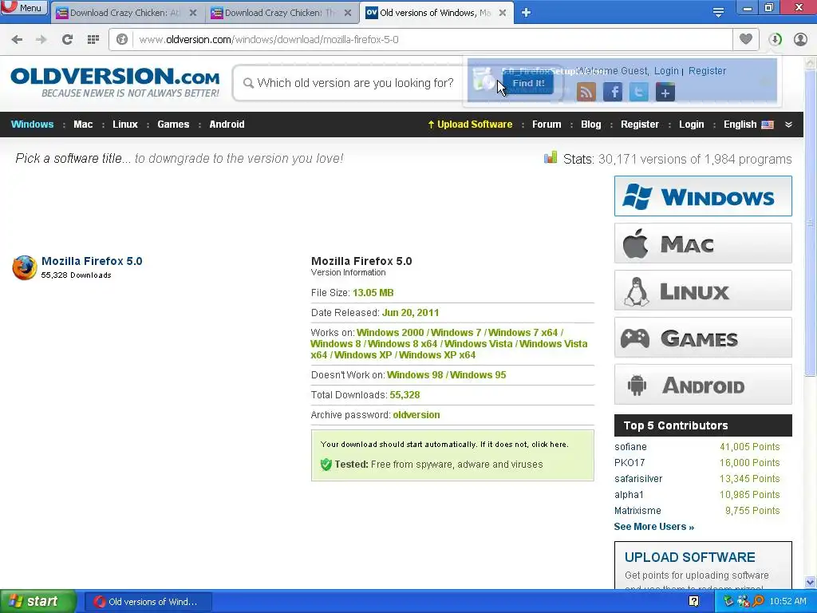Switch to the first Download Crazy Chicken tab
The image size is (817, 613).
click(127, 13)
